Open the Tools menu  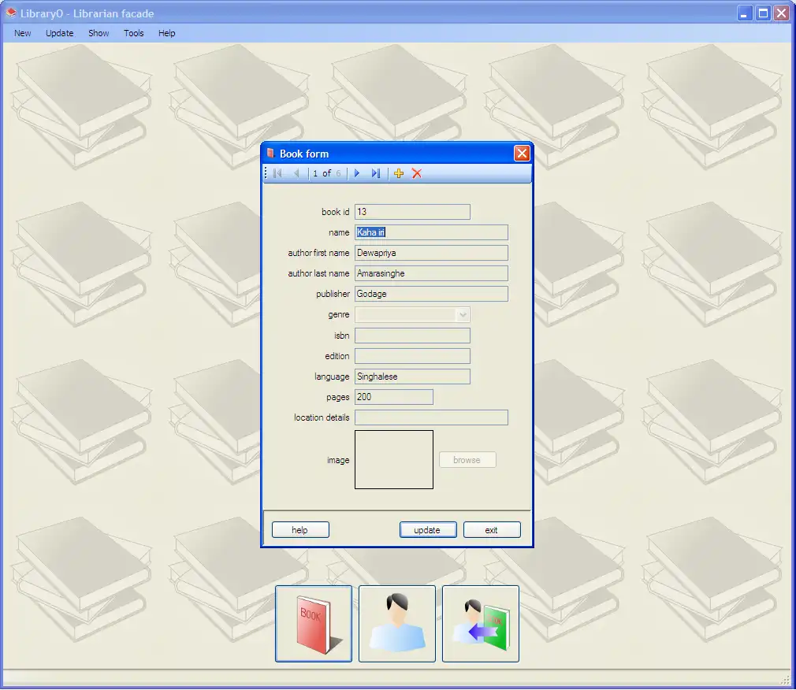click(x=133, y=33)
